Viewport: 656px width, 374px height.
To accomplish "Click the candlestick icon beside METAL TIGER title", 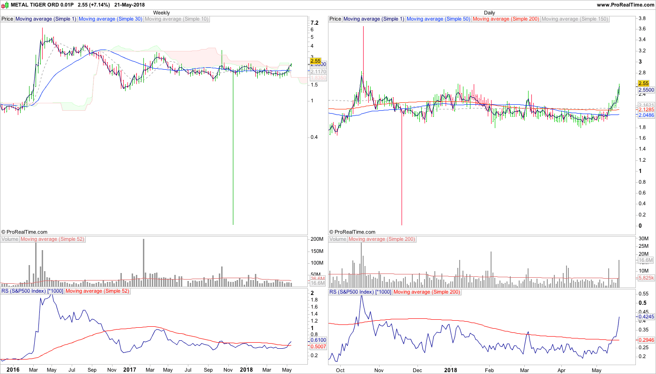I will (5, 5).
